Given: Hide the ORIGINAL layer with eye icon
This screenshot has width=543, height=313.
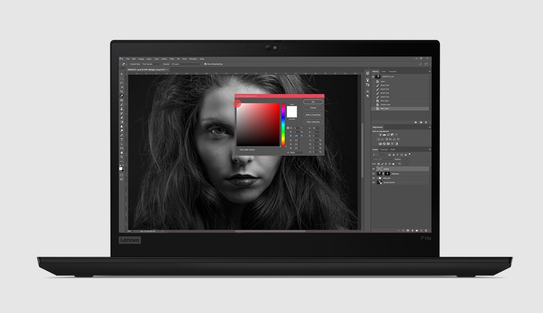Looking at the screenshot, I should [373, 173].
